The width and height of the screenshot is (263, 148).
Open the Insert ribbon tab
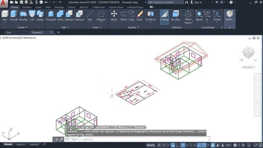[38, 7]
